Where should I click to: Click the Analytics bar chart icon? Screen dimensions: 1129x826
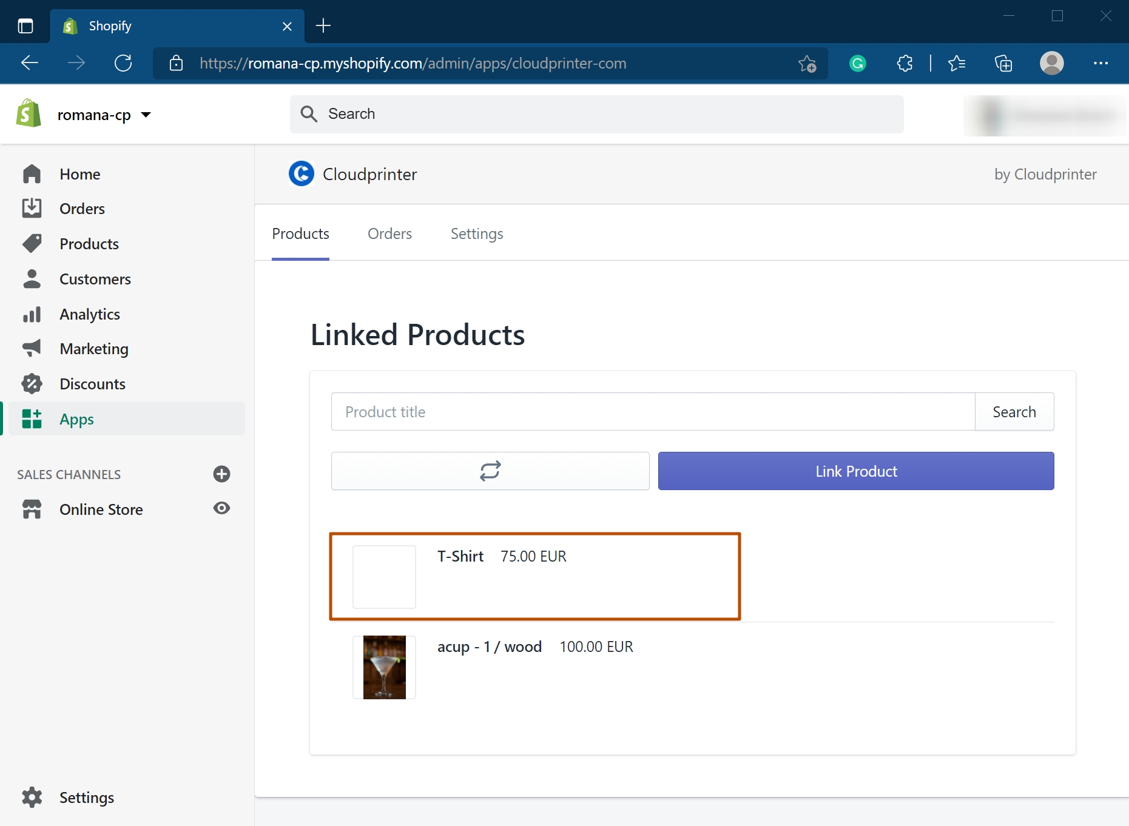[32, 314]
